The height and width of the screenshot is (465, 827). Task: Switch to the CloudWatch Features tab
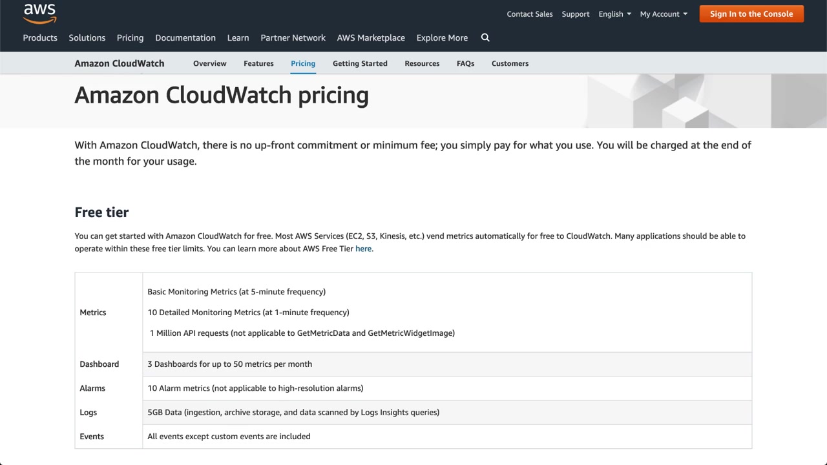pyautogui.click(x=258, y=63)
